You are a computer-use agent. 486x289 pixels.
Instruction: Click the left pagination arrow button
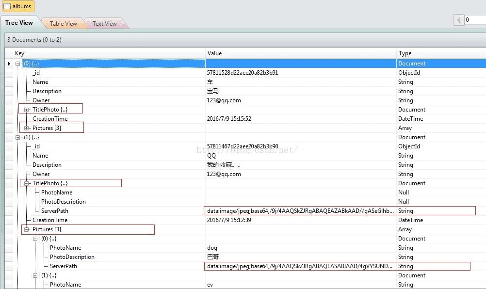coord(458,19)
